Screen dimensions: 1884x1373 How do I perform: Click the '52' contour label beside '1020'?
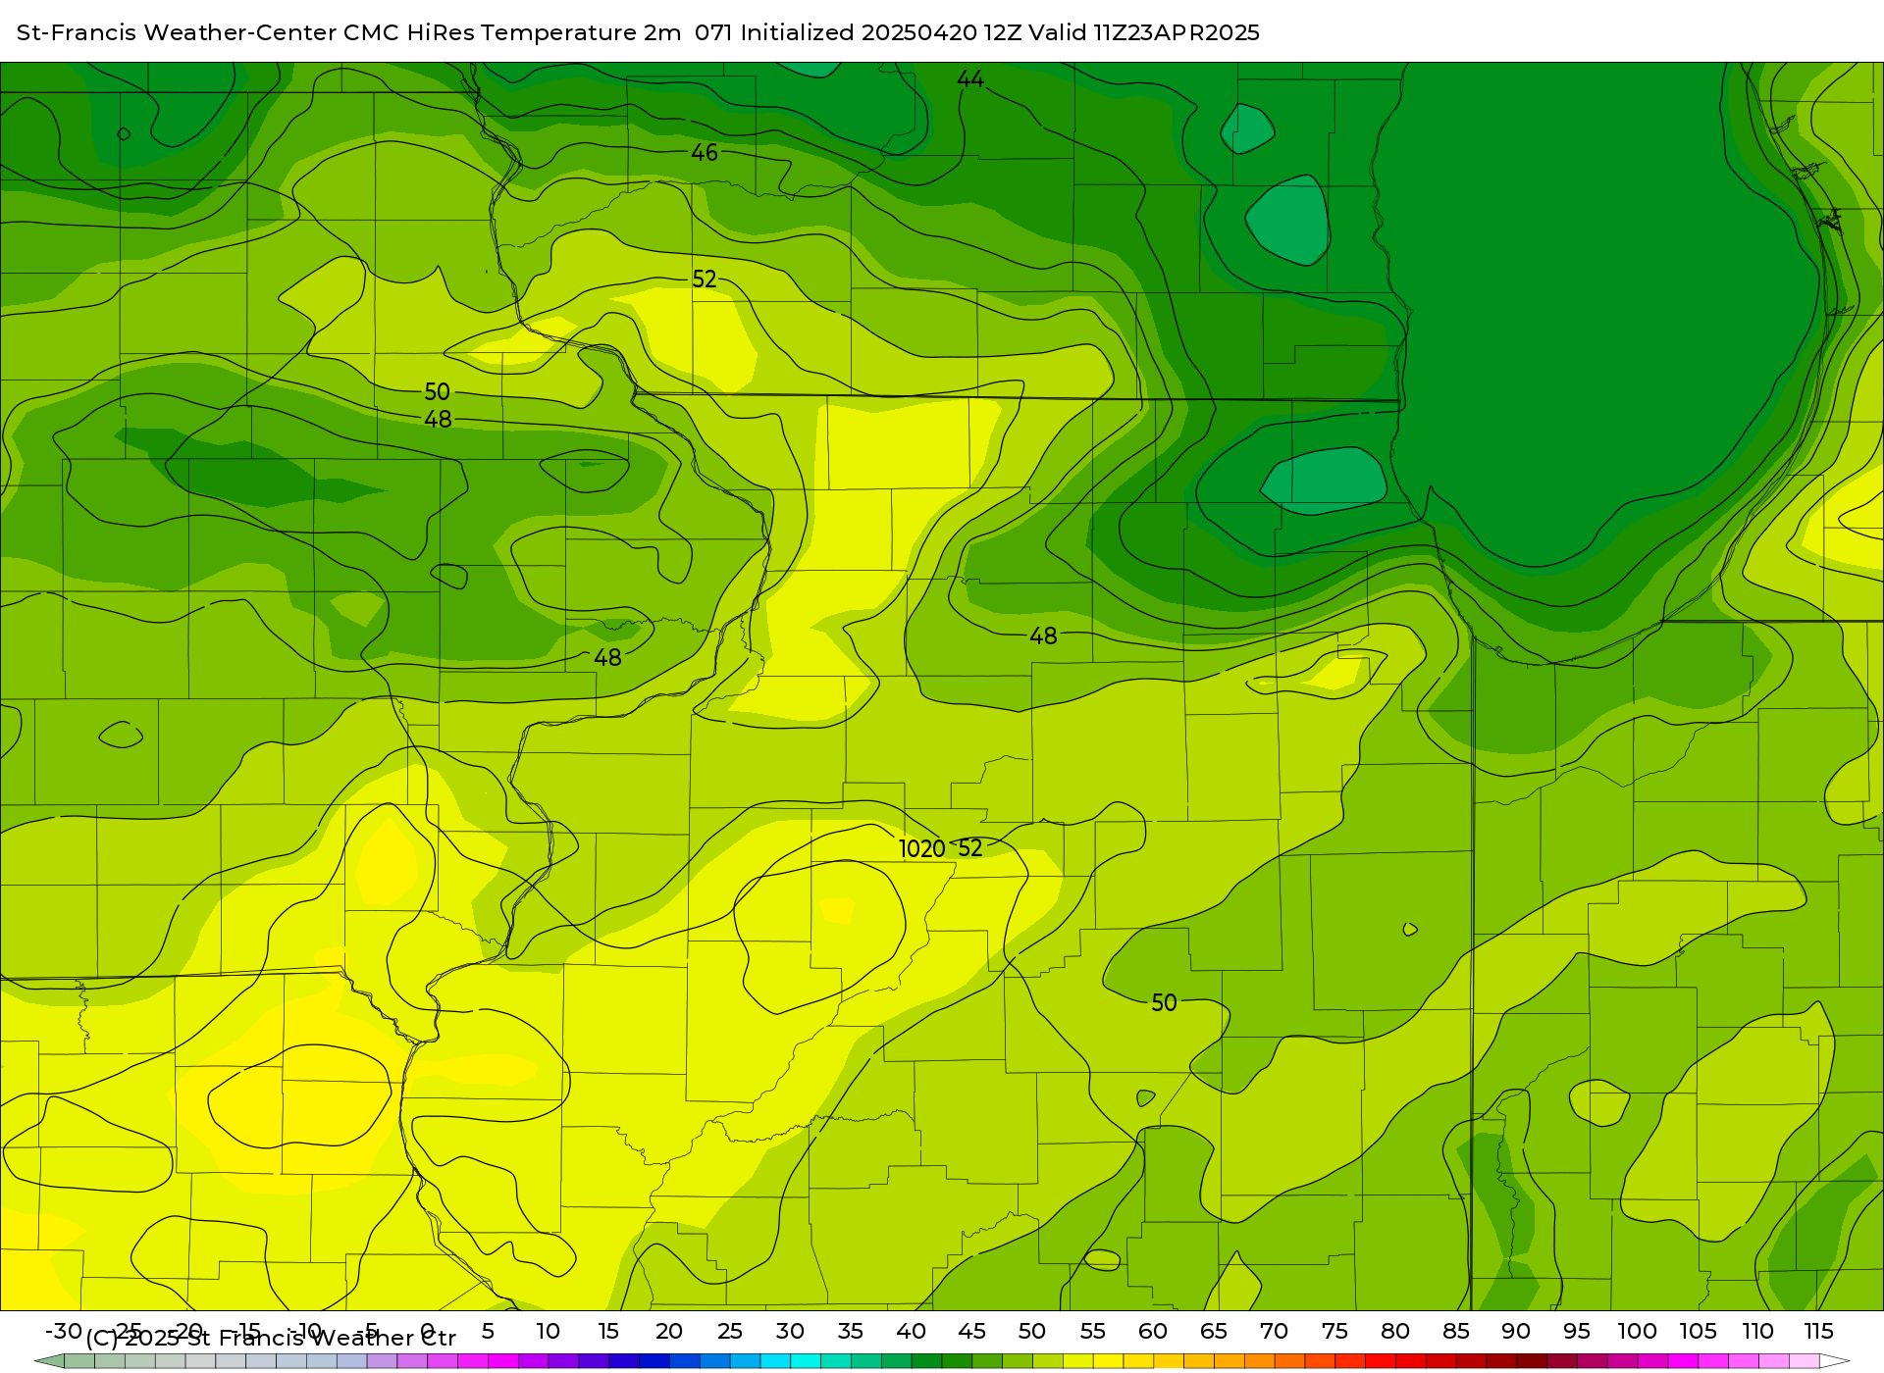coord(970,848)
